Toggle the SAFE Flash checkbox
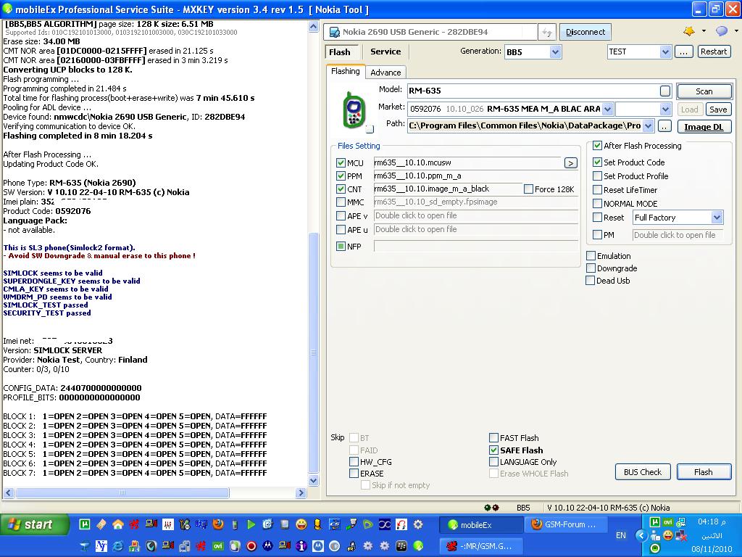The width and height of the screenshot is (742, 557). click(493, 450)
